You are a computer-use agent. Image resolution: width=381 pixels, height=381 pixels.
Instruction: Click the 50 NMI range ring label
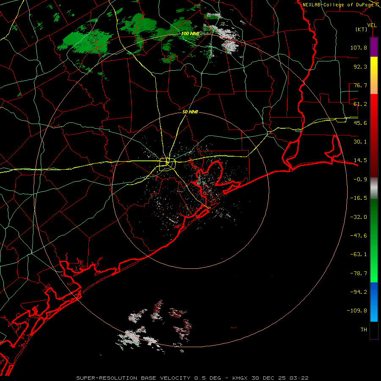[x=190, y=112]
